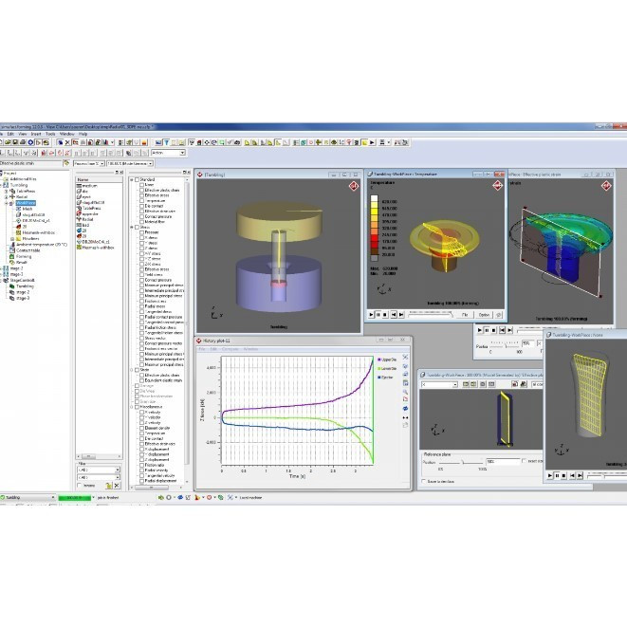Click the eye icon in main toolbar
This screenshot has height=627, width=627.
pos(334,142)
